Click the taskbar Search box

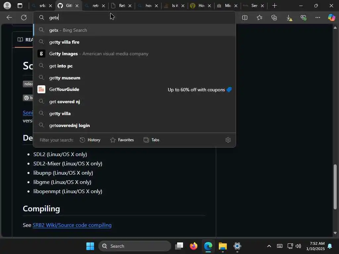click(135, 246)
